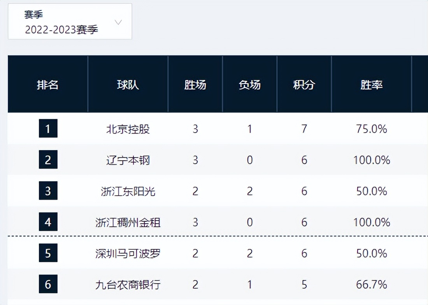Screen dimensions: 428x305
Task: Select team 浙江东阳光
Action: coord(128,191)
